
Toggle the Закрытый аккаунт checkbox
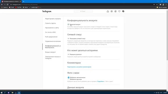[68, 25]
